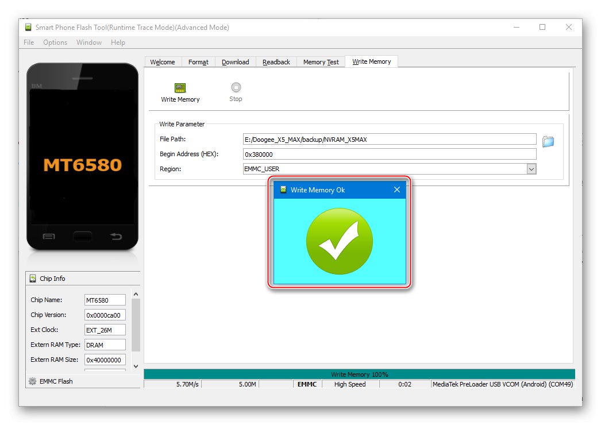Click the Chip Info scroll-down arrow
This screenshot has height=425, width=601.
pyautogui.click(x=136, y=366)
